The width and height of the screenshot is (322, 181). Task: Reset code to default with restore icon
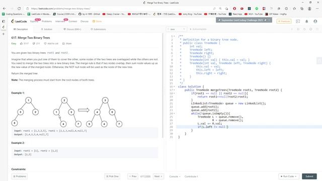[304, 29]
